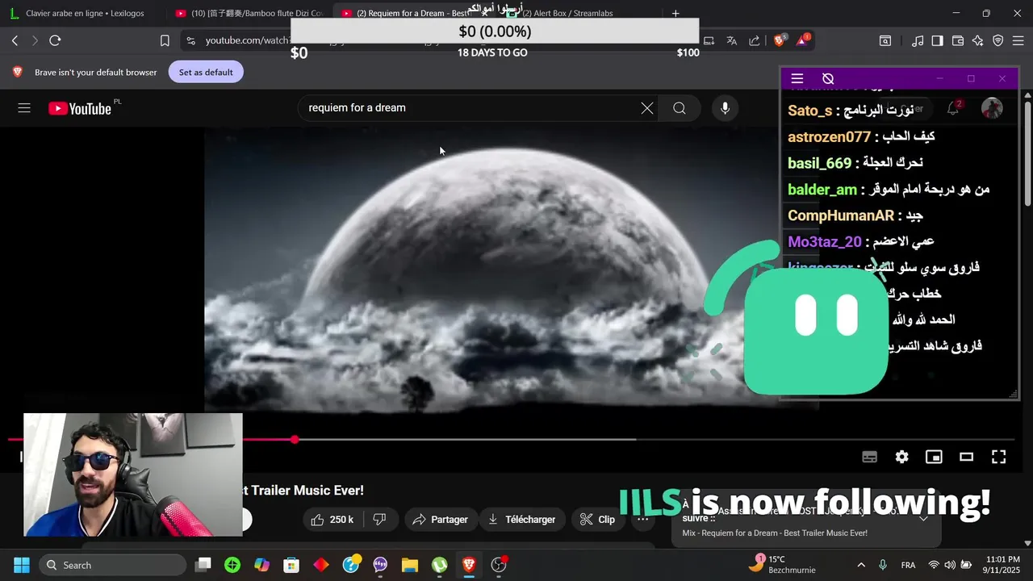Toggle subtitles on the video player
Viewport: 1033px width, 581px height.
click(869, 457)
